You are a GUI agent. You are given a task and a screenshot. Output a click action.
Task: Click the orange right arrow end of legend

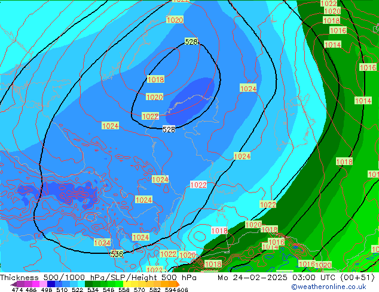178,284
